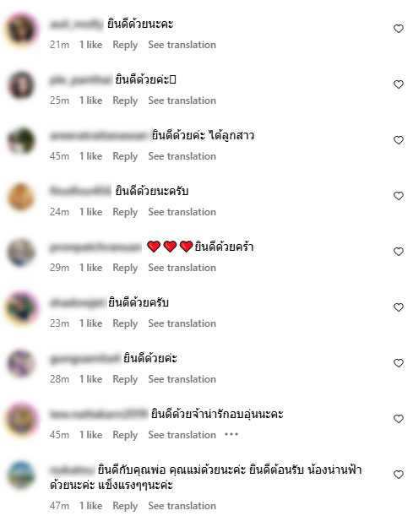The height and width of the screenshot is (516, 413).
Task: Tap heart on the 25m comment
Action: click(x=398, y=84)
